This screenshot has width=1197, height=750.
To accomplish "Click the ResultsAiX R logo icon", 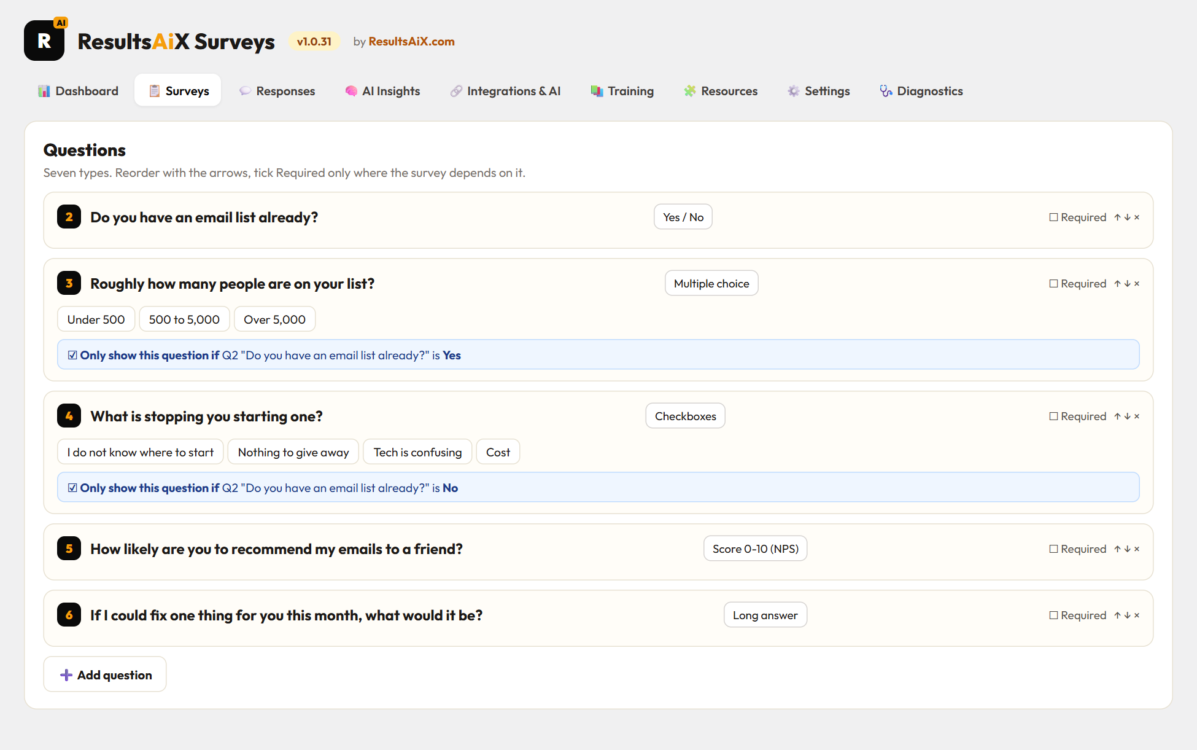I will (x=44, y=41).
